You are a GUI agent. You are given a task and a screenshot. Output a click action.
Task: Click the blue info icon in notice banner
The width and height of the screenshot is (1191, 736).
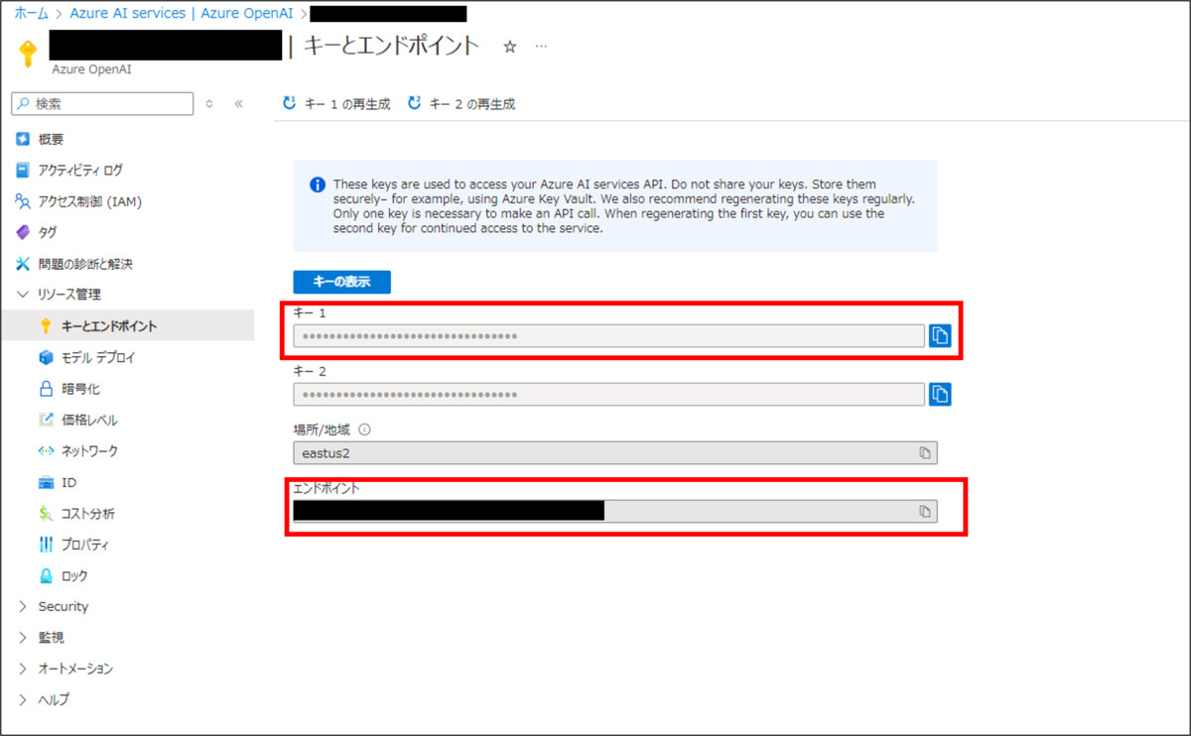click(x=318, y=184)
